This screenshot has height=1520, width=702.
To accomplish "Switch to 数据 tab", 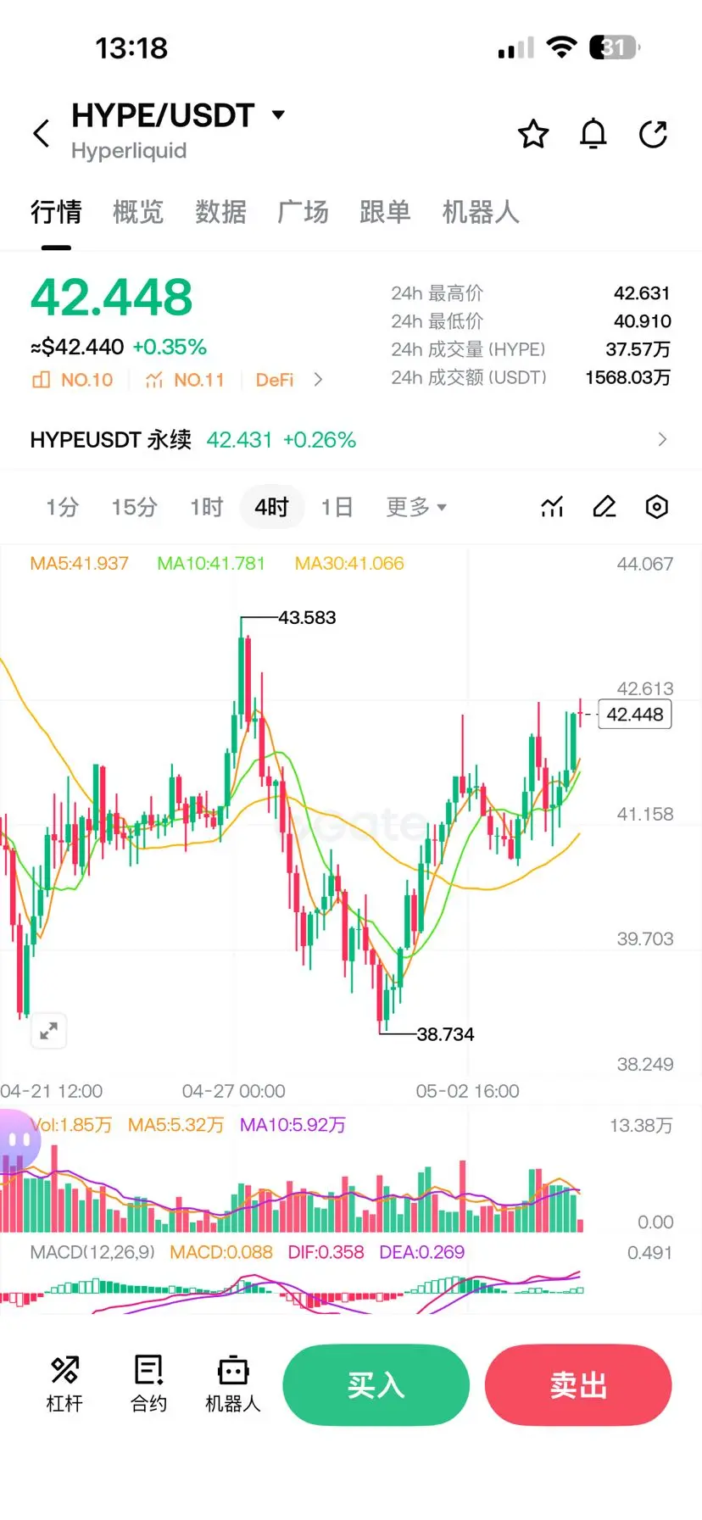I will point(220,212).
